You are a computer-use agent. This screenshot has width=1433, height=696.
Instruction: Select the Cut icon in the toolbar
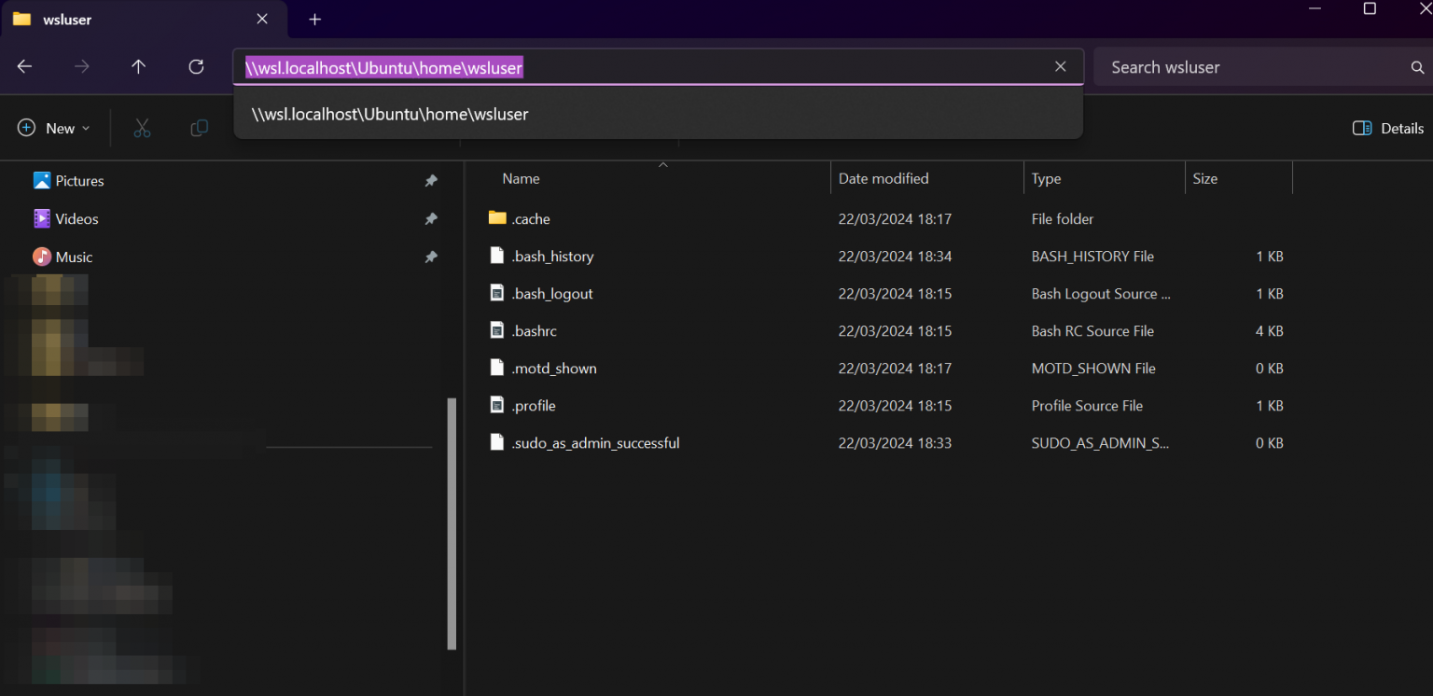pos(142,128)
